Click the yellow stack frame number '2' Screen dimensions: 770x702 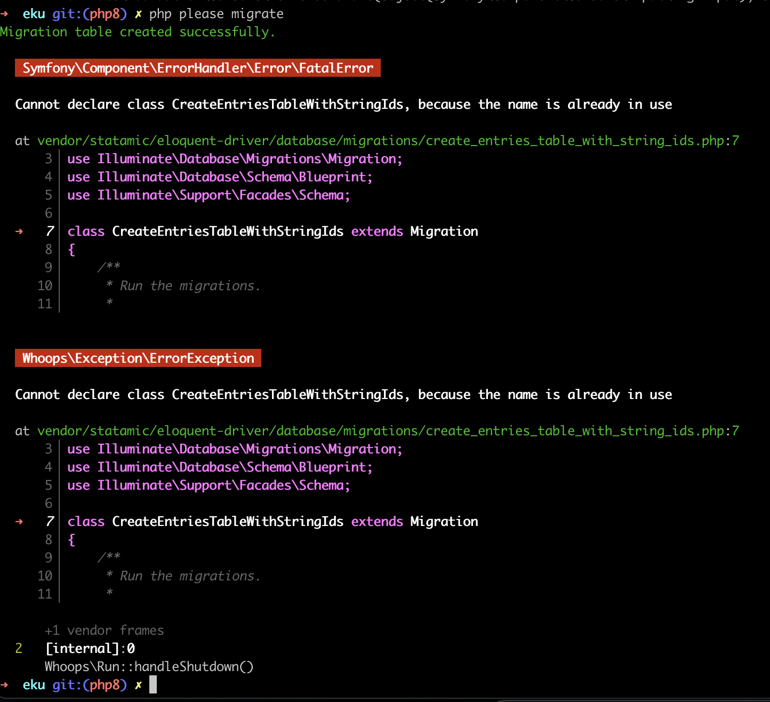19,649
